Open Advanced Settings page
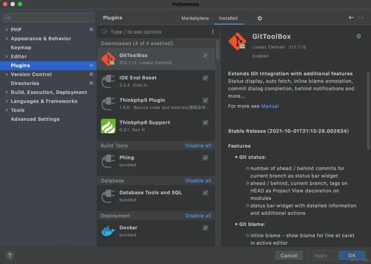Viewport: 371px width, 264px height. coord(35,119)
